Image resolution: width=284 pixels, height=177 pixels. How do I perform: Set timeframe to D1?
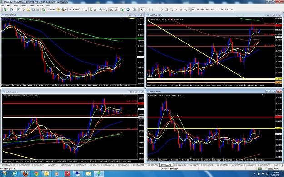[x=222, y=10]
